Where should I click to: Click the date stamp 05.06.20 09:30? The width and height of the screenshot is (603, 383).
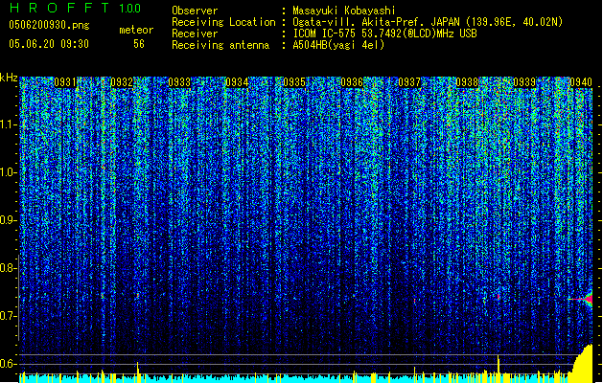[x=49, y=44]
